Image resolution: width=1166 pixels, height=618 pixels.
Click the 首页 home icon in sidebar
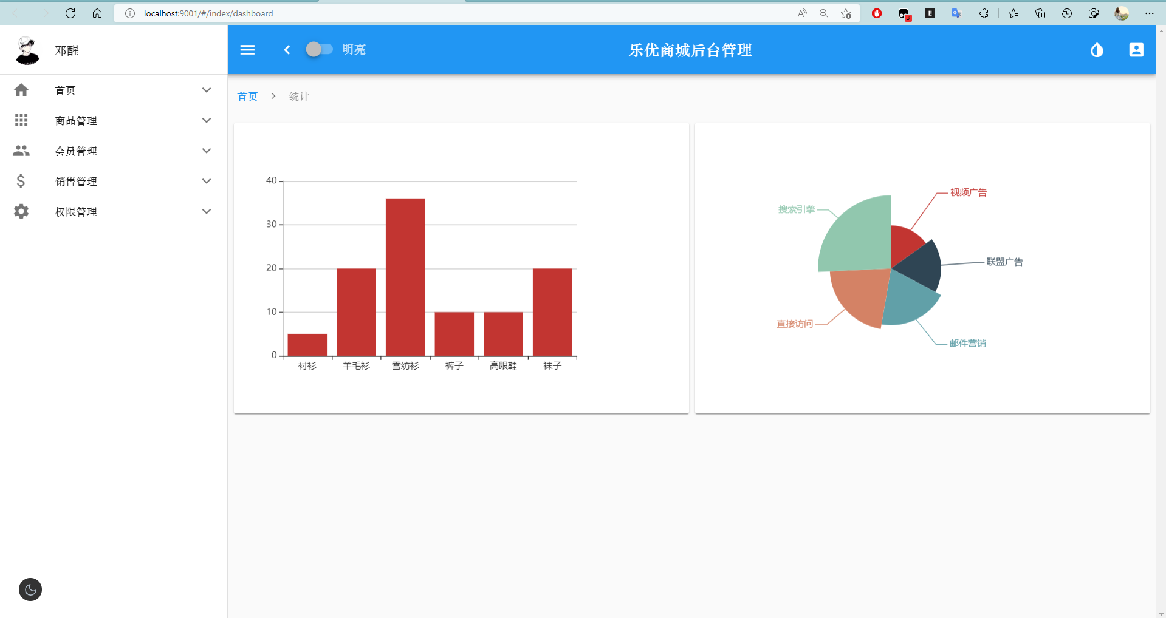click(x=21, y=90)
